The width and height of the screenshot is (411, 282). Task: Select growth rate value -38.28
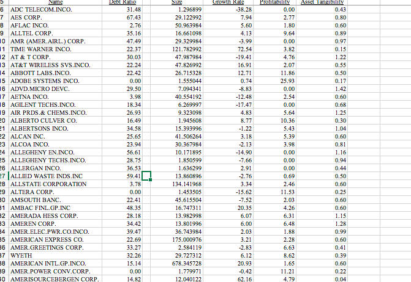click(x=244, y=9)
